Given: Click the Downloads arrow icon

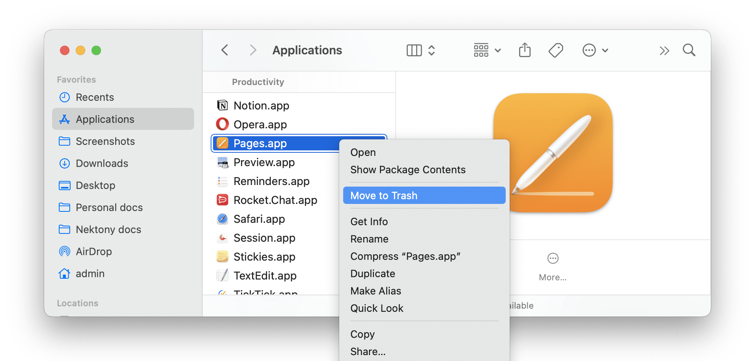Looking at the screenshot, I should point(64,163).
